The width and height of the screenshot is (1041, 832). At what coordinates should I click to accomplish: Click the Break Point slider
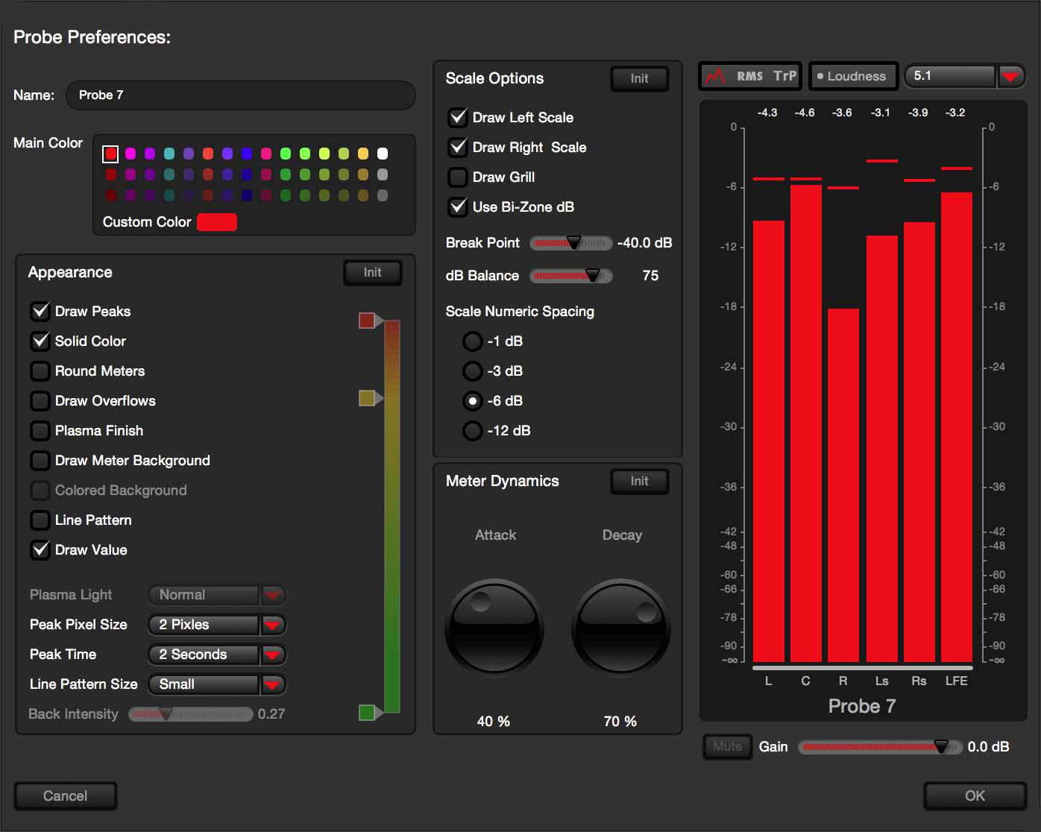(571, 243)
